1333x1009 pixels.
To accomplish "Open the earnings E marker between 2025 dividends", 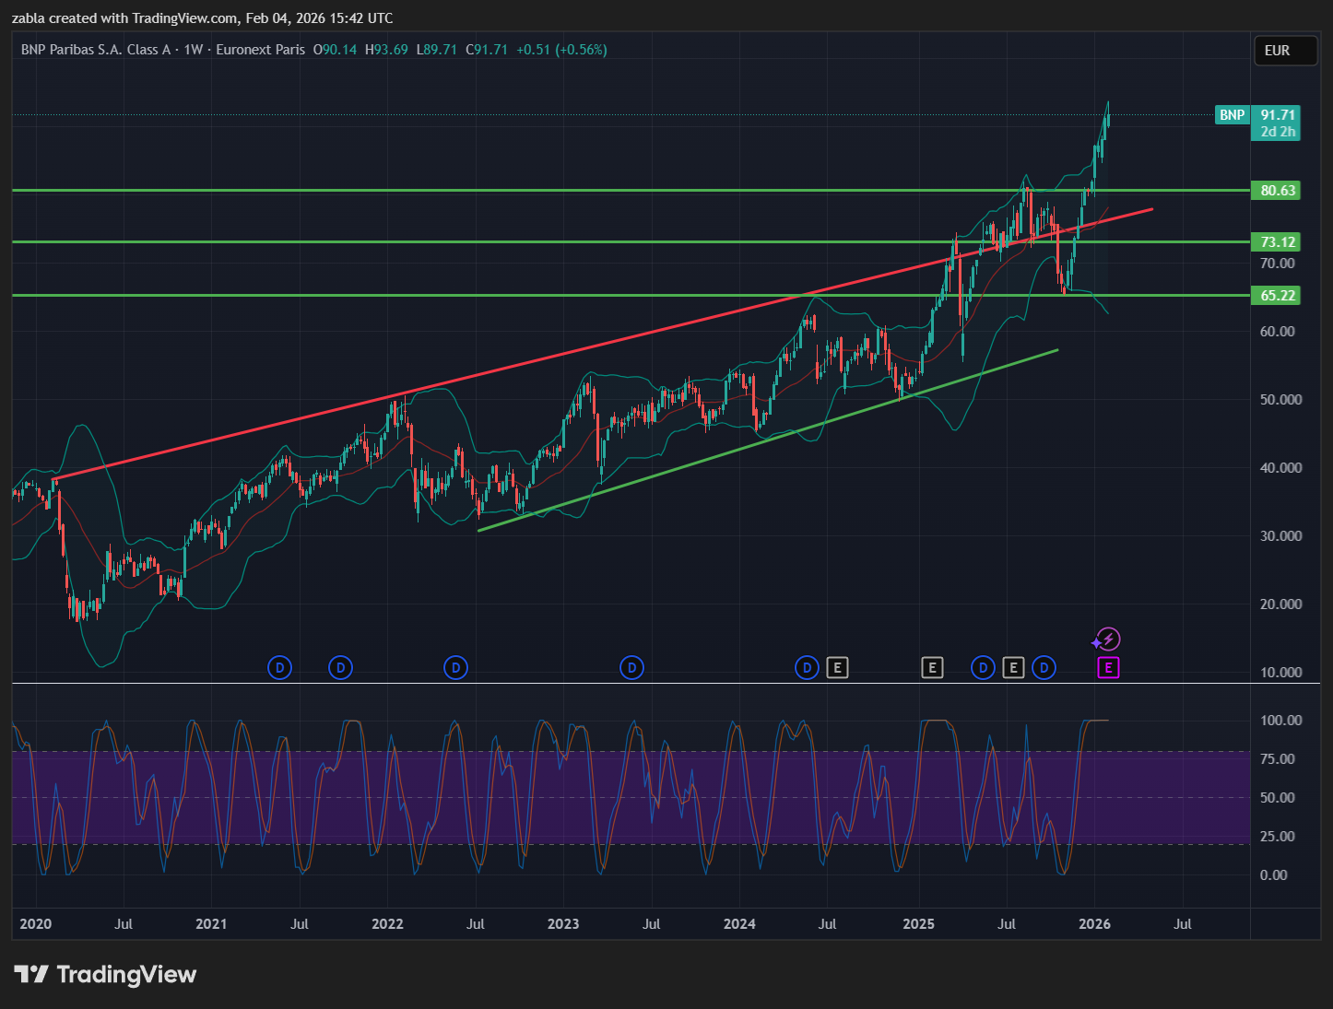I will [x=1013, y=667].
